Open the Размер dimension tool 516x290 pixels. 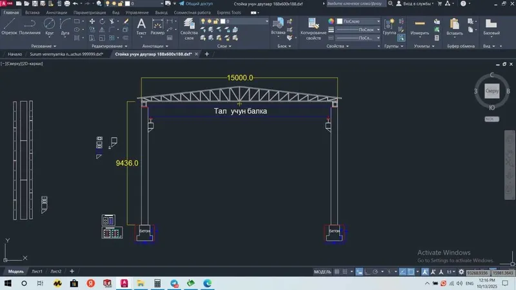pos(157,26)
